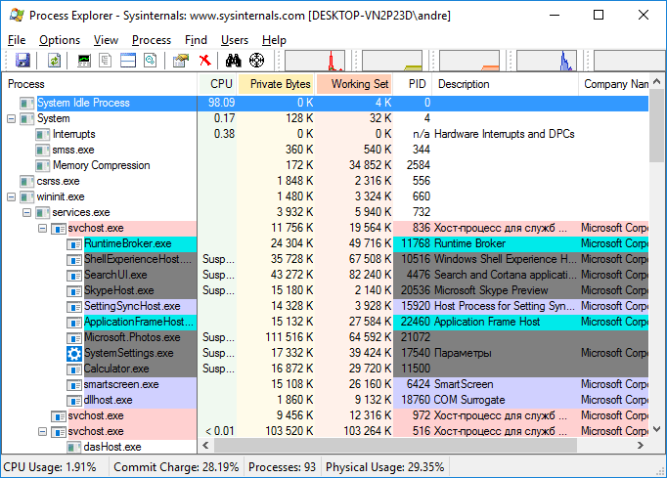Open the Process menu
The width and height of the screenshot is (667, 478).
152,40
